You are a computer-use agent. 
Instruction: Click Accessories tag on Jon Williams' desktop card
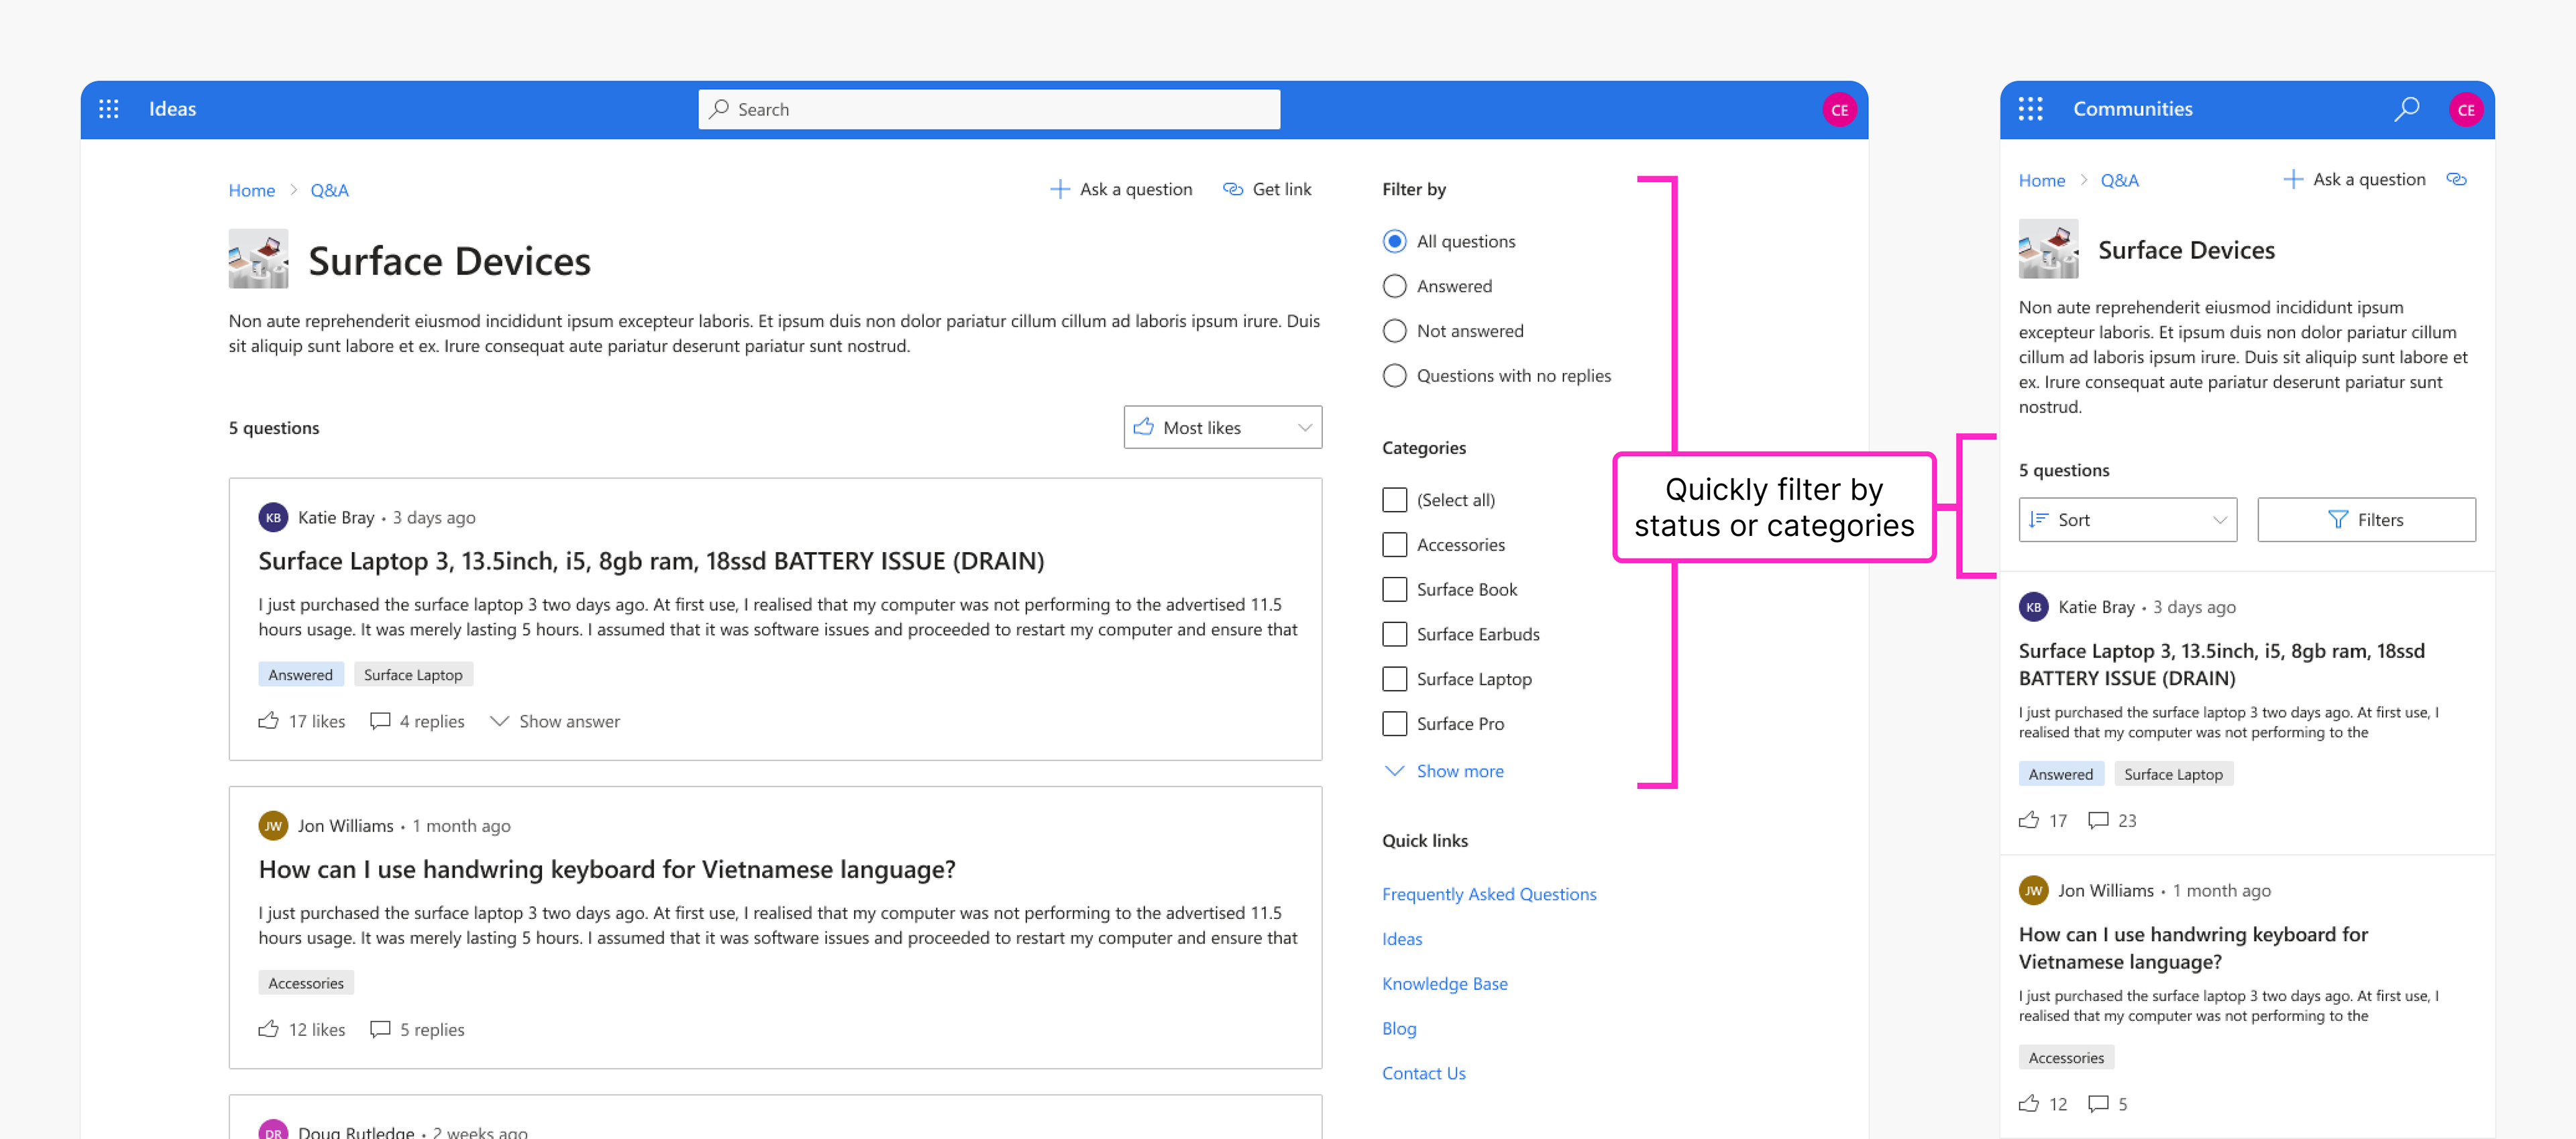pos(306,984)
